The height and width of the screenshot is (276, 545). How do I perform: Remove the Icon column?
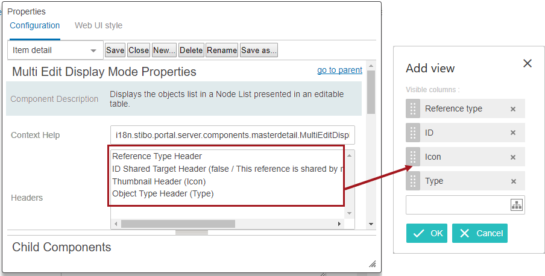[x=512, y=157]
